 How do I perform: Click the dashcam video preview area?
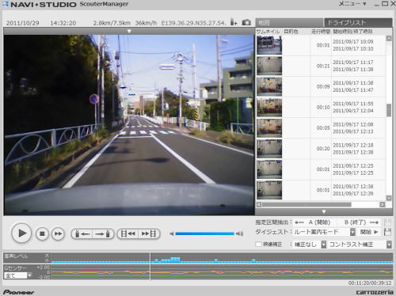tap(129, 125)
